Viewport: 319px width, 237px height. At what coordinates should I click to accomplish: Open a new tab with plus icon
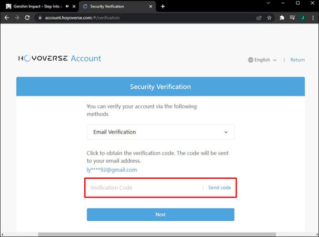click(163, 6)
